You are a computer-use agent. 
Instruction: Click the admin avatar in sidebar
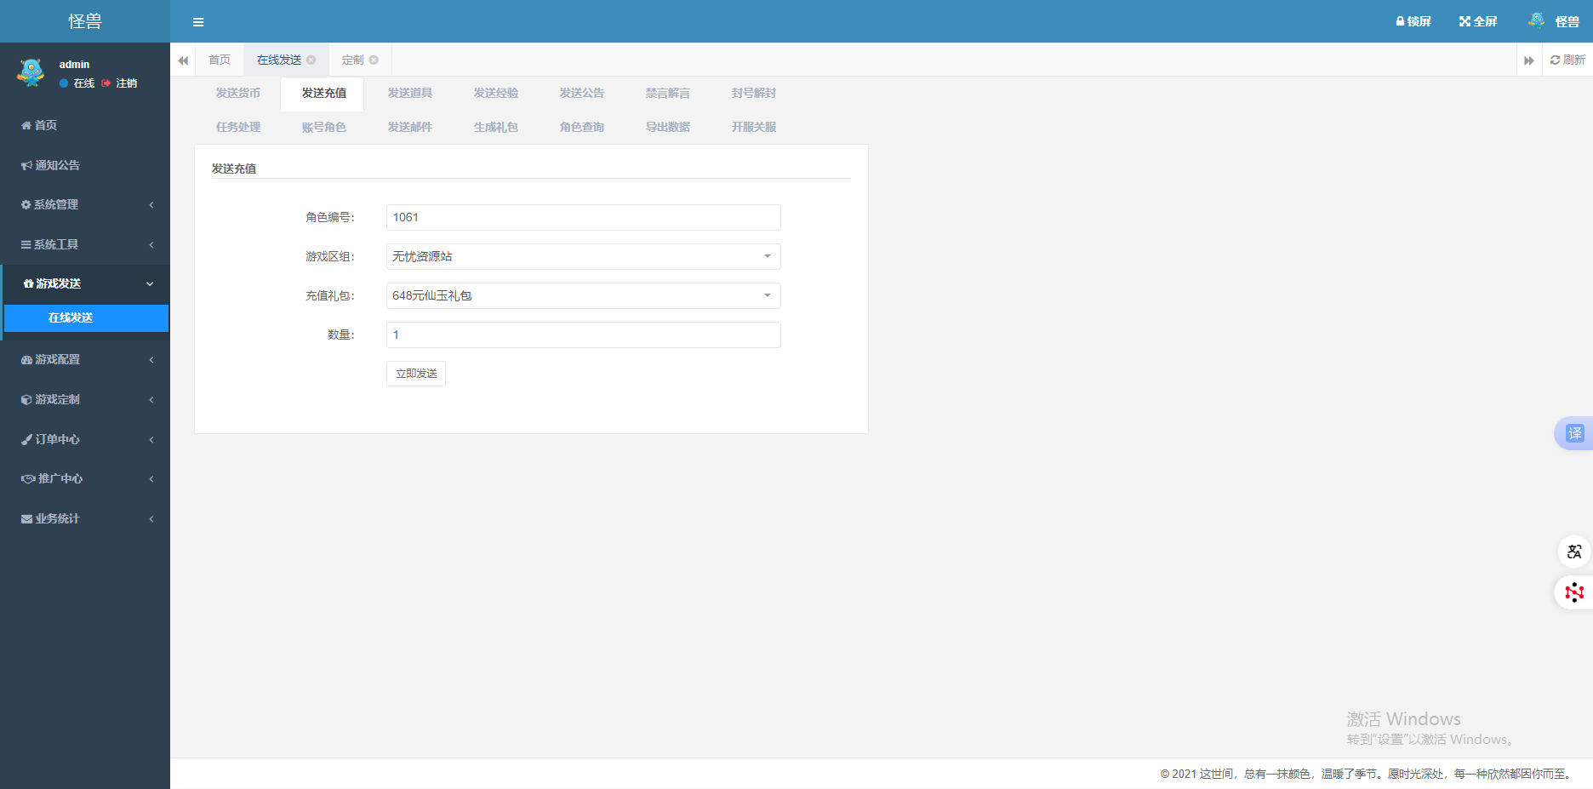tap(31, 72)
